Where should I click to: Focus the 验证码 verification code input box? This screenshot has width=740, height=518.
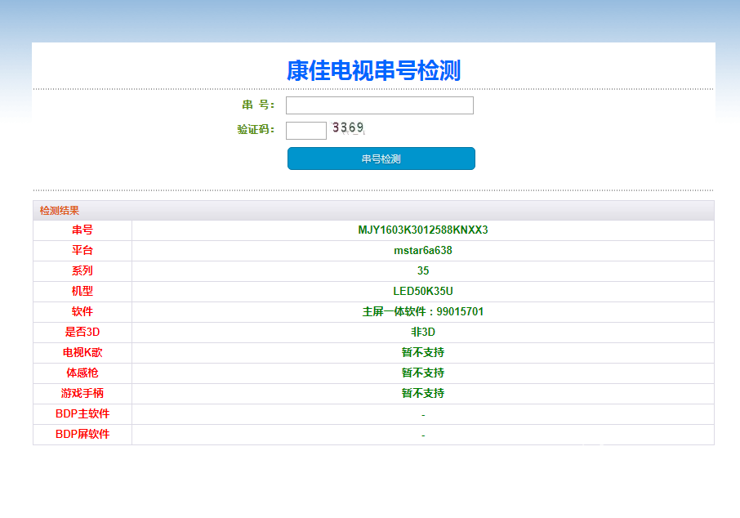coord(305,131)
